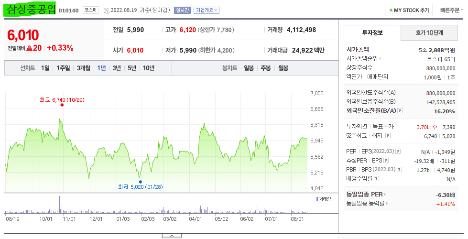Click the 실시간 button
The width and height of the screenshot is (468, 239).
[x=182, y=10]
